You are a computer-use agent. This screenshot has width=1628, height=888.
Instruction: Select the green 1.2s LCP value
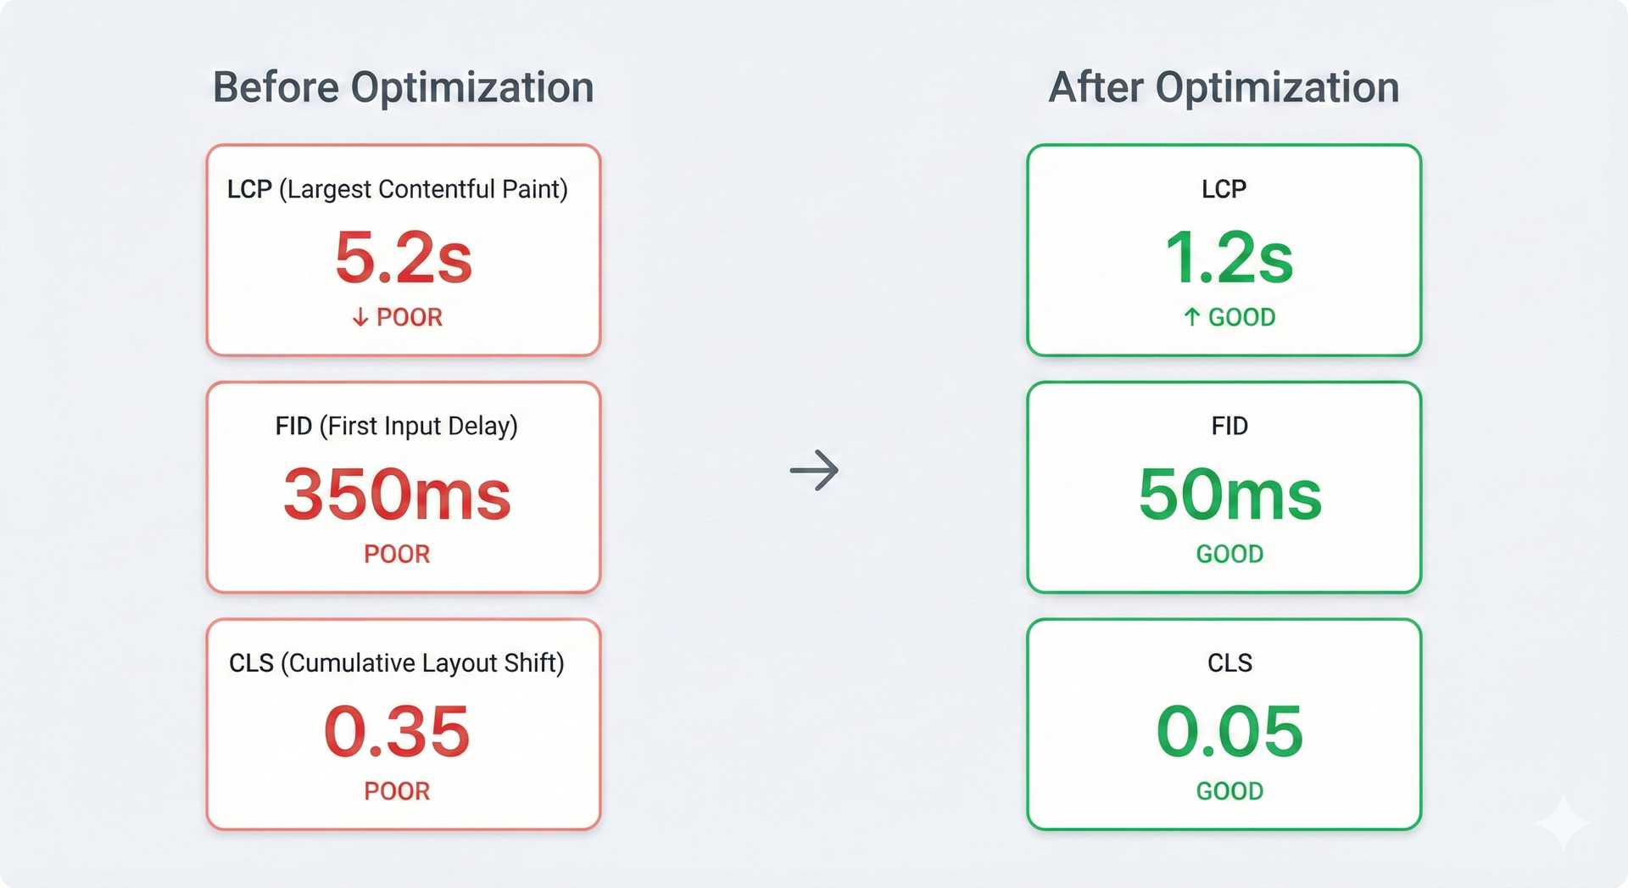coord(1229,258)
